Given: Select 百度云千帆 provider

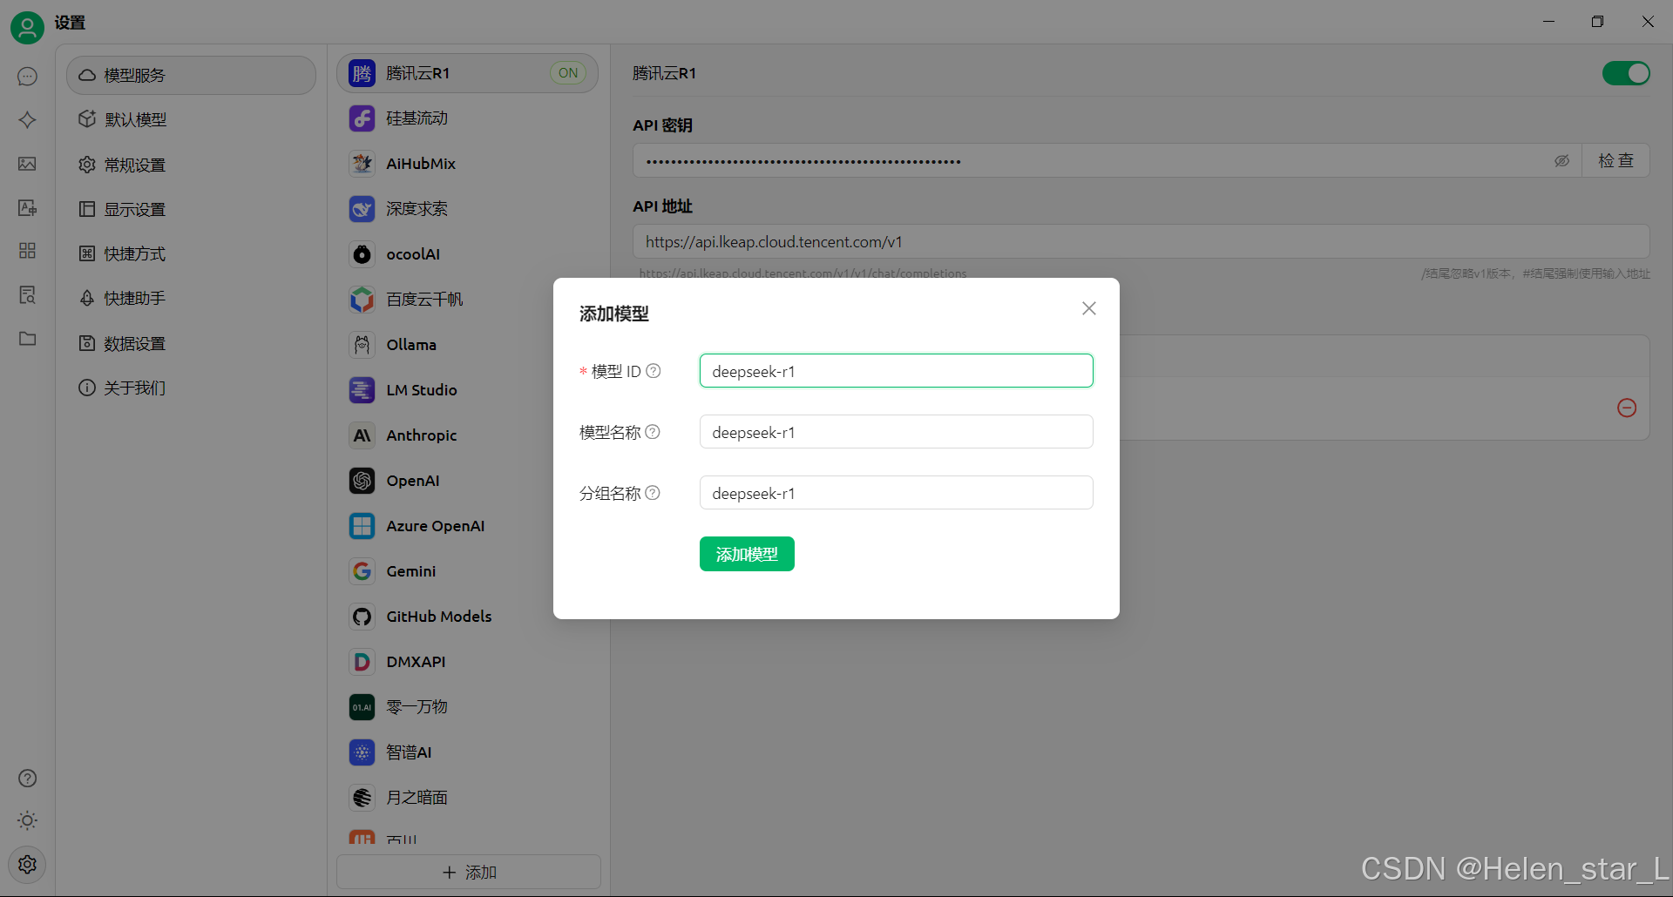Looking at the screenshot, I should pos(445,300).
